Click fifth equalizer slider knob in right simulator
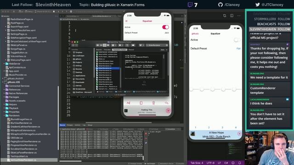Image resolution: width=294 pixels, height=165 pixels. tap(234, 89)
